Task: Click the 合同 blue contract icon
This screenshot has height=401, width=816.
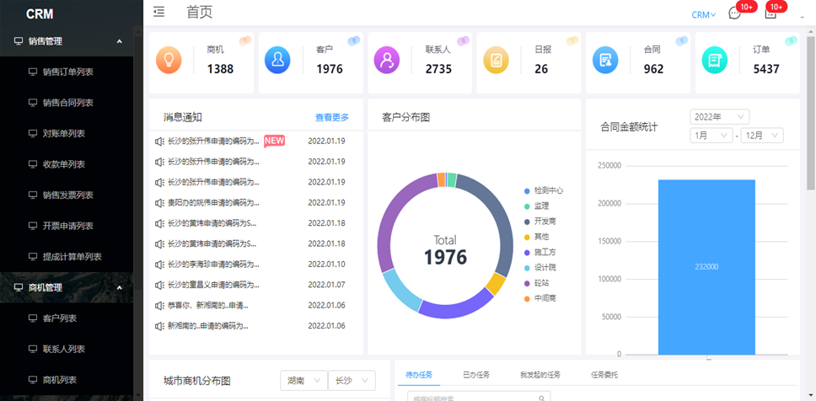Action: (x=605, y=60)
